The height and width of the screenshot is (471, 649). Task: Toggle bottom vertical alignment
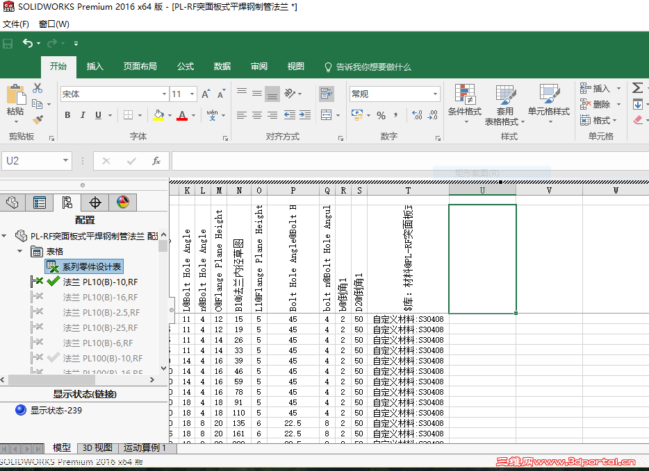[x=272, y=94]
